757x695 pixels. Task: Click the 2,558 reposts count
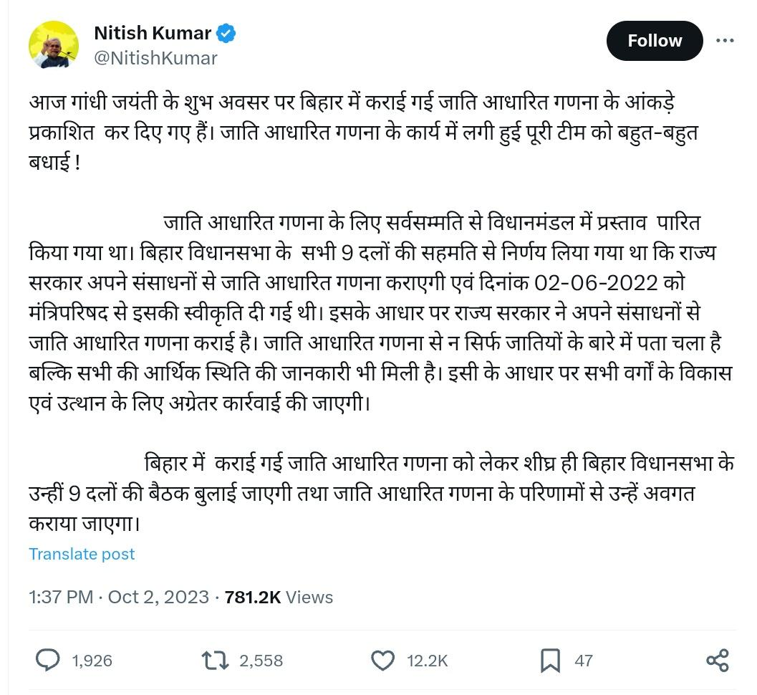261,661
